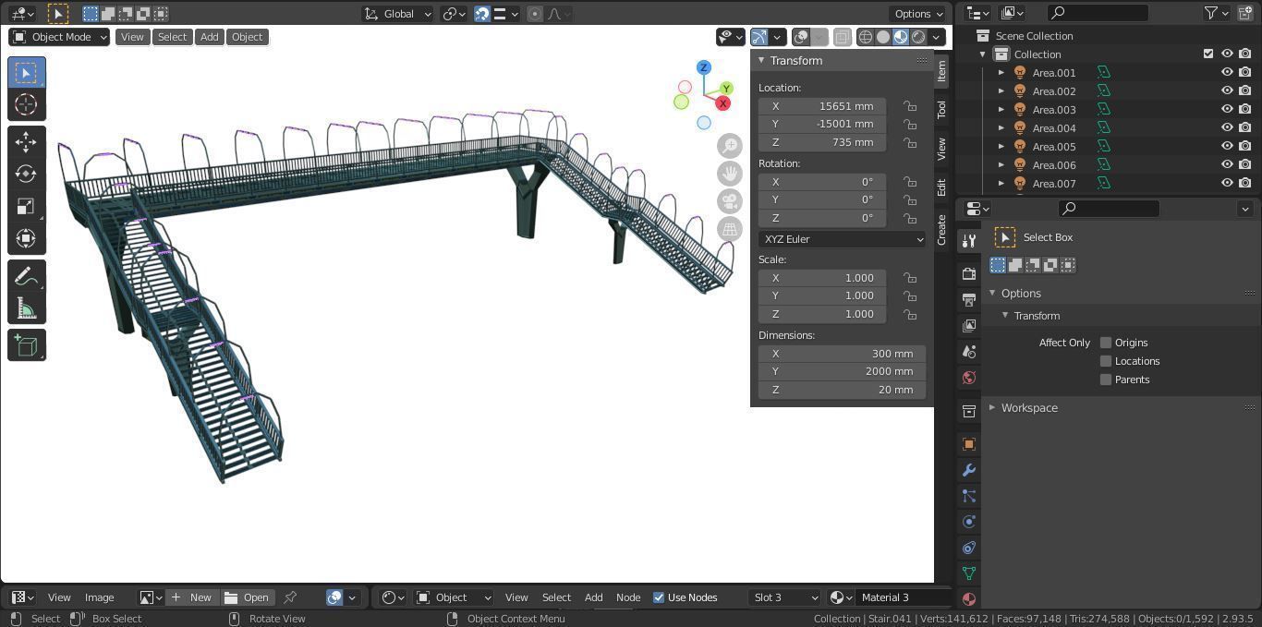The height and width of the screenshot is (627, 1262).
Task: Toggle camera view gizmo
Action: [730, 201]
